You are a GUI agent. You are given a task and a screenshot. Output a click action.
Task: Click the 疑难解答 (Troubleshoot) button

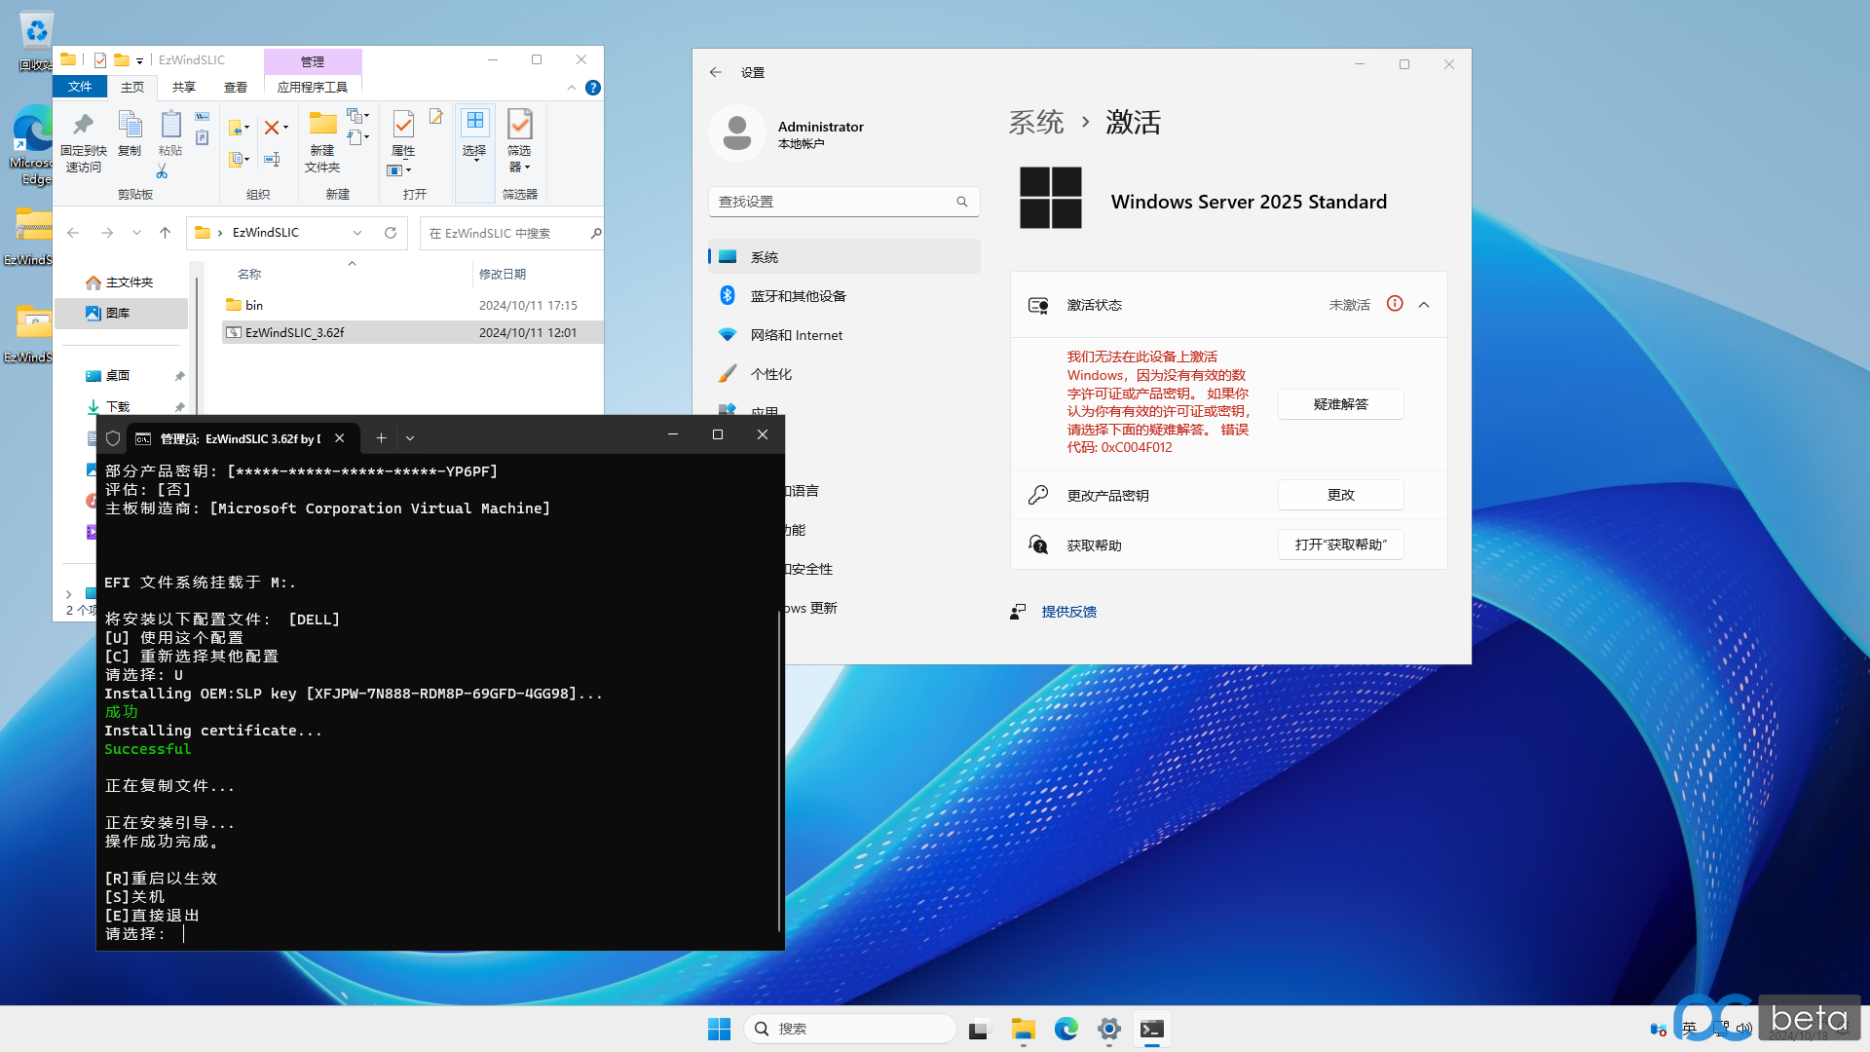(1341, 404)
